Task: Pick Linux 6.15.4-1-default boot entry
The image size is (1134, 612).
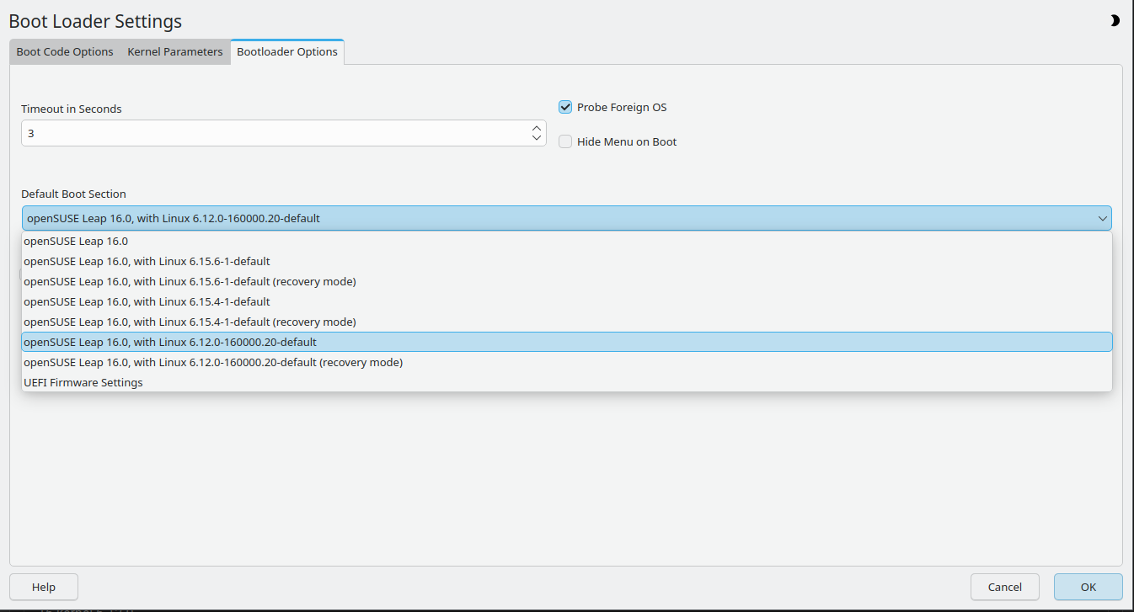Action: [x=147, y=301]
